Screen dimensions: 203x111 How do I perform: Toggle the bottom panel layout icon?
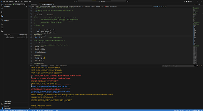coord(189,1)
